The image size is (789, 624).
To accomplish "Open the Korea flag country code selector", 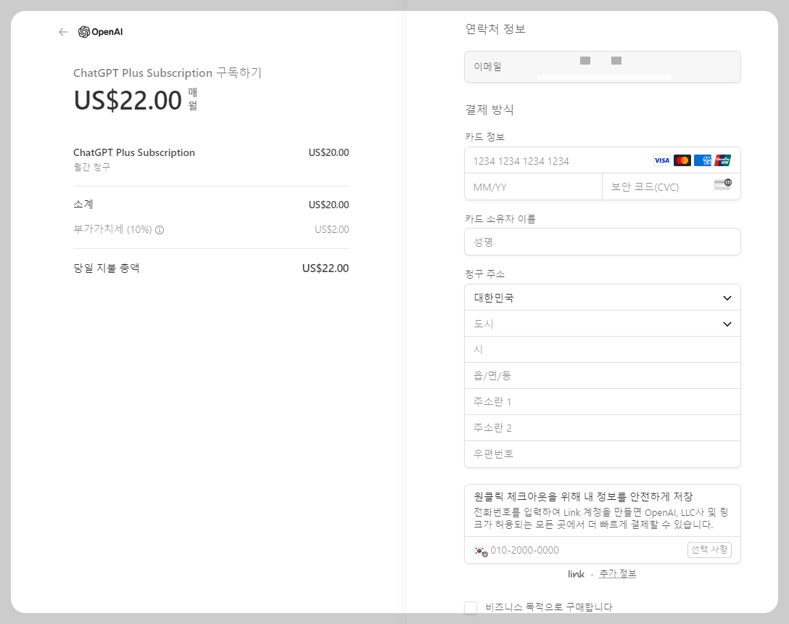I will (481, 551).
